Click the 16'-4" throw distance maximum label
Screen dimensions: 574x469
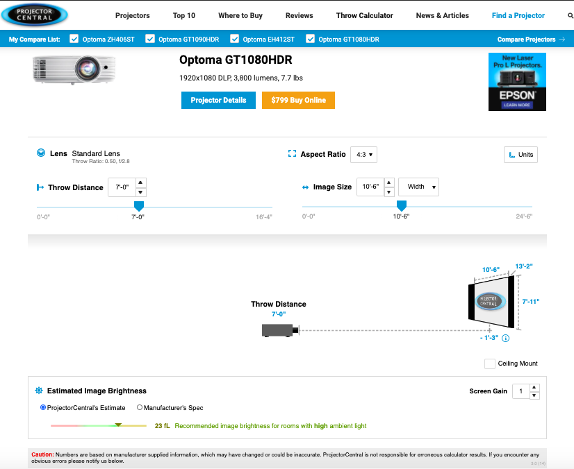[264, 217]
